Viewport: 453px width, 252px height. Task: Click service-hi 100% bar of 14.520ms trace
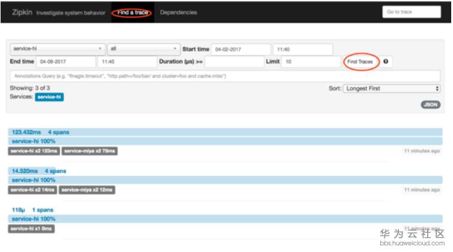point(225,180)
